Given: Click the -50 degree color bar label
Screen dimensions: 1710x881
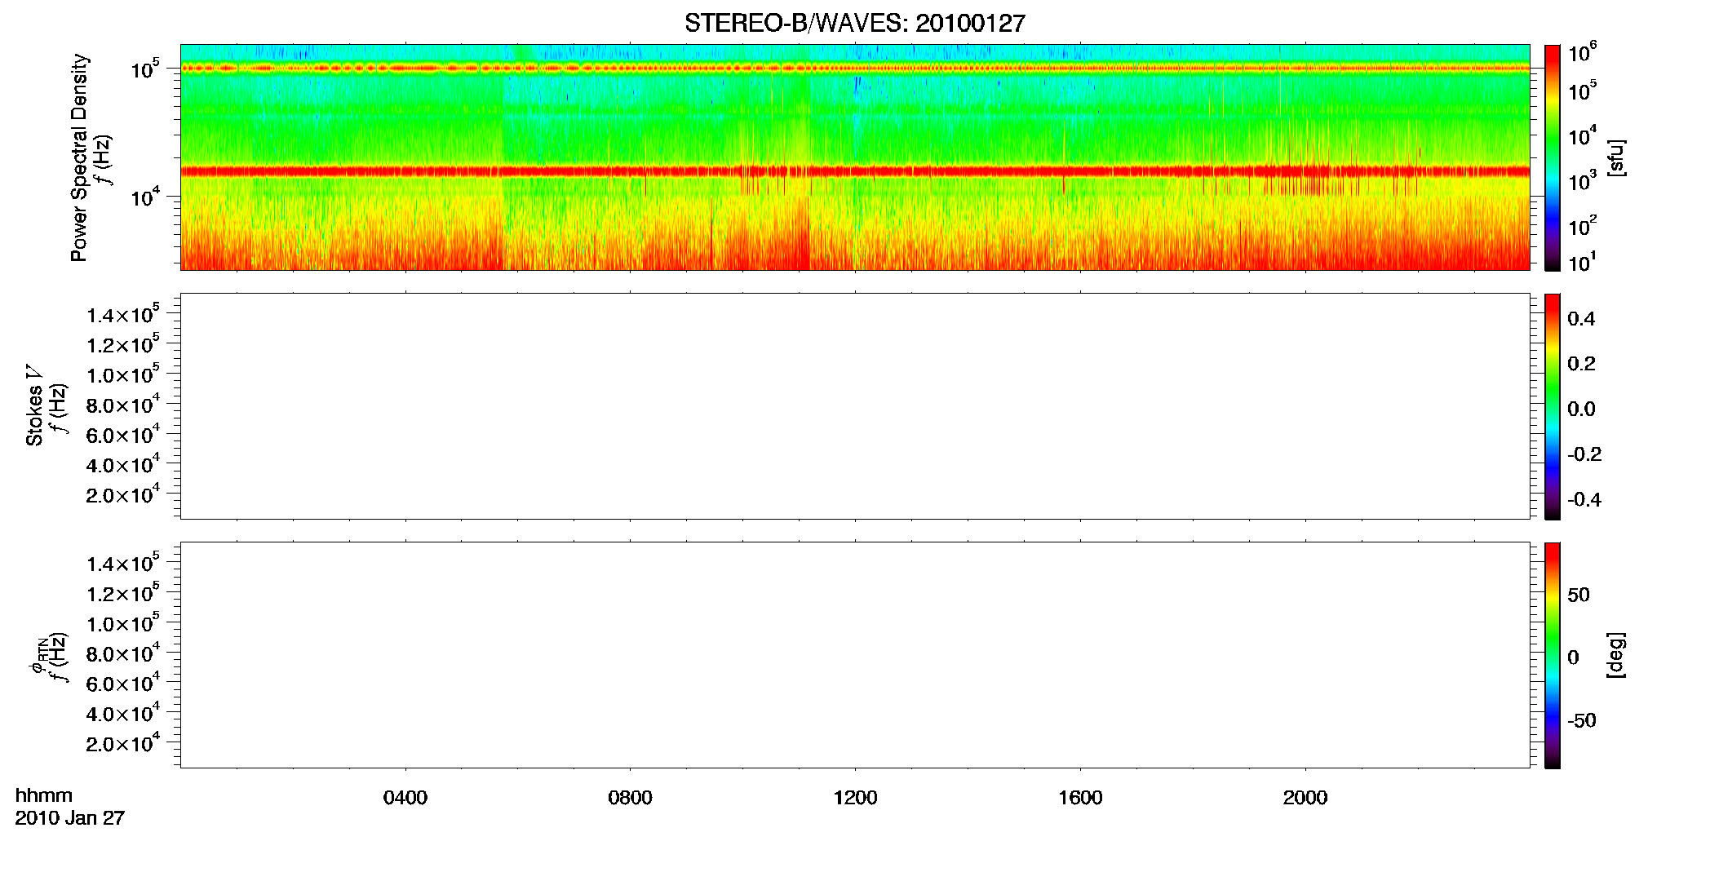Looking at the screenshot, I should pos(1582,720).
